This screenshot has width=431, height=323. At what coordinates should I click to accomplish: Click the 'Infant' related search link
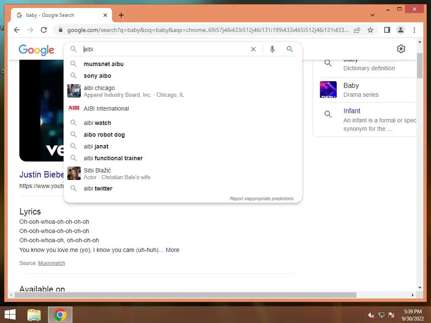pos(351,111)
